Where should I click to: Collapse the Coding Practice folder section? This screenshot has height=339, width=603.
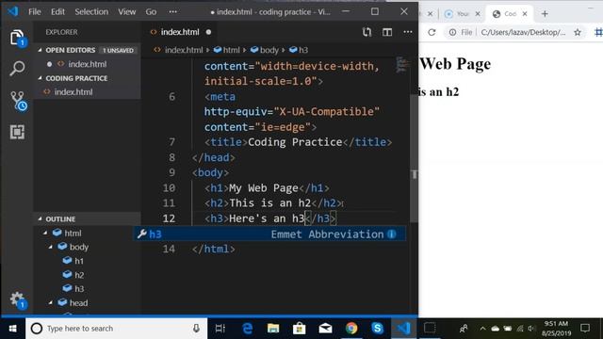point(40,78)
